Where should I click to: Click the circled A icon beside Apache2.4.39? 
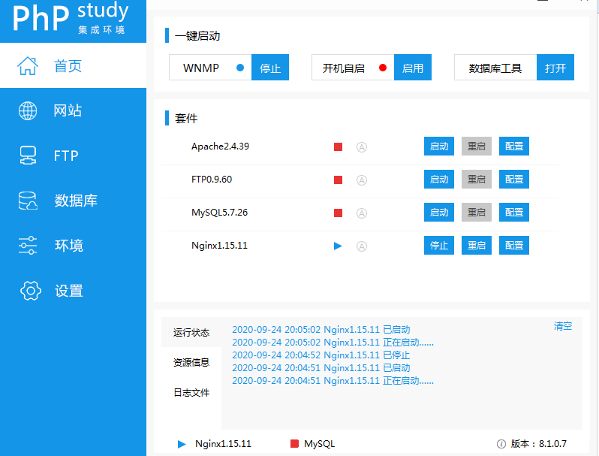point(361,147)
